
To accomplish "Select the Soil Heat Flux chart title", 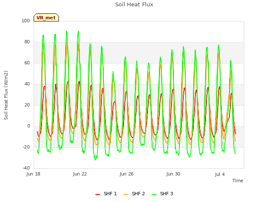I will click(134, 5).
